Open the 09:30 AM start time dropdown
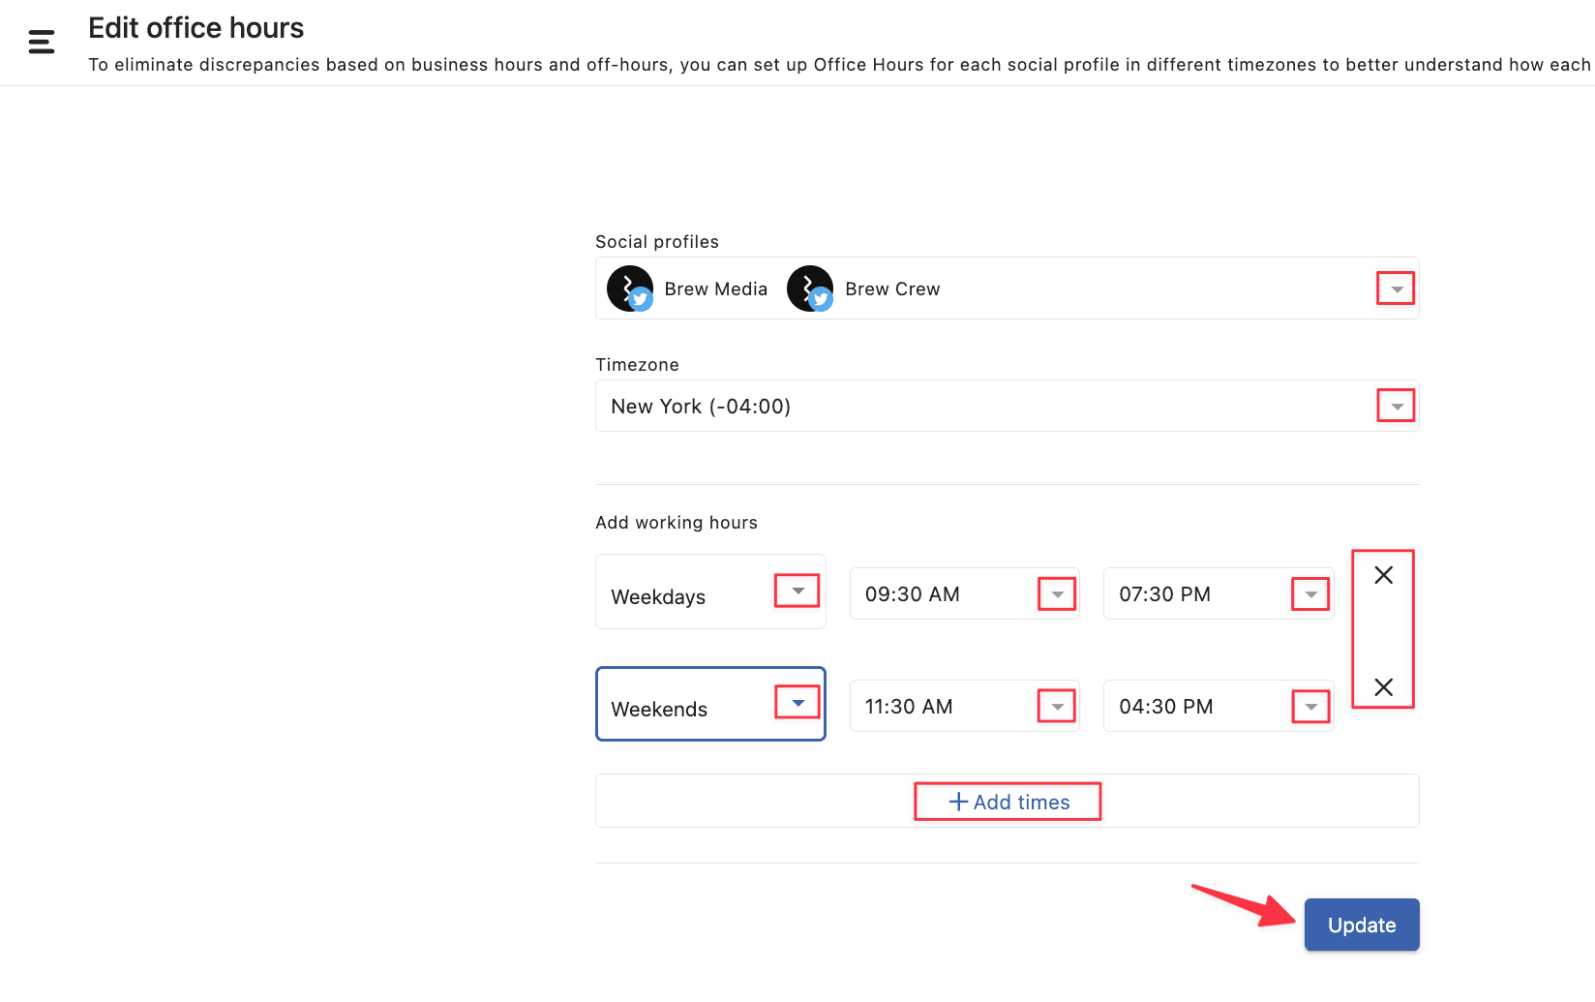The height and width of the screenshot is (1002, 1595). point(1057,594)
